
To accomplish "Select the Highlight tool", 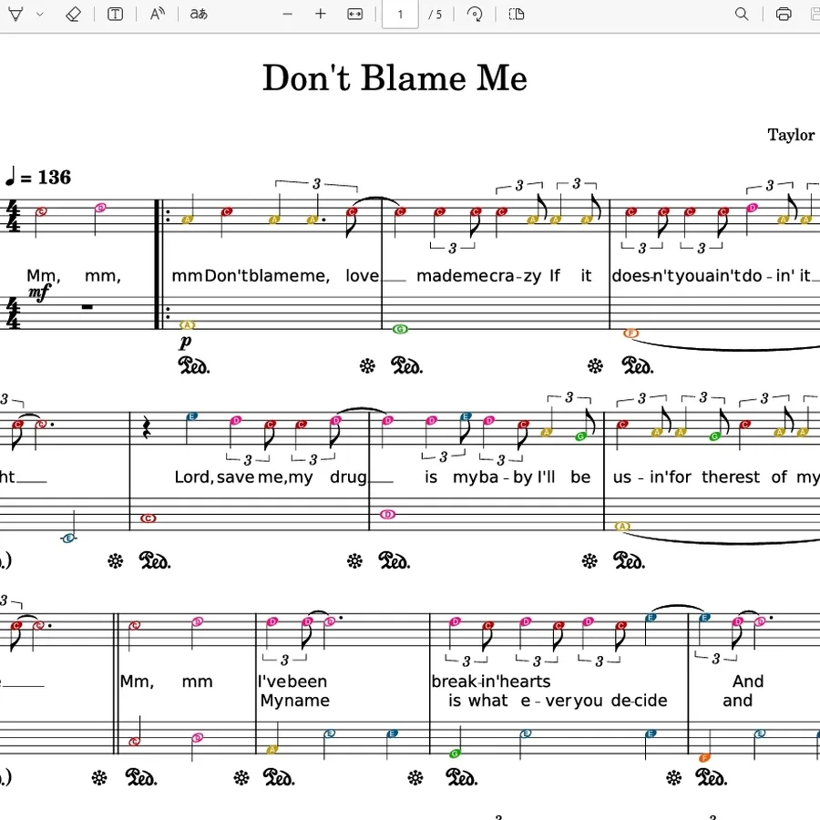I will tap(15, 14).
